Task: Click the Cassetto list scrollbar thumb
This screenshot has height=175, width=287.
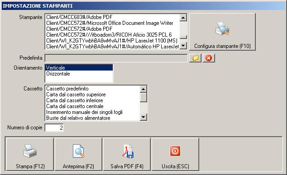Action: [143, 97]
